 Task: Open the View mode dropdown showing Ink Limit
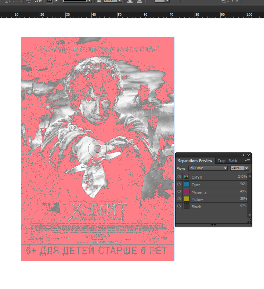(208, 168)
